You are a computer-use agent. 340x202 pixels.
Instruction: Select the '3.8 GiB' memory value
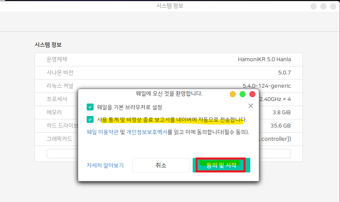point(281,112)
